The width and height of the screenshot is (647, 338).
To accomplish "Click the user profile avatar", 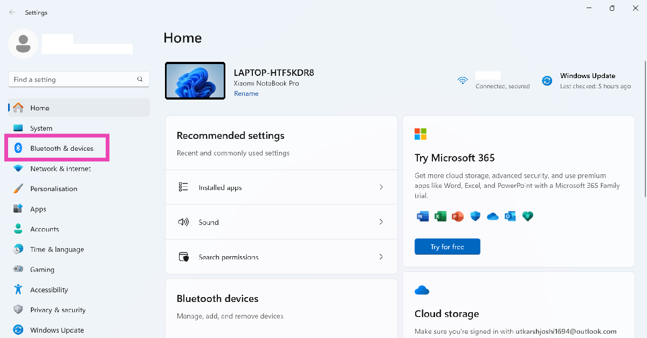I will [x=23, y=44].
